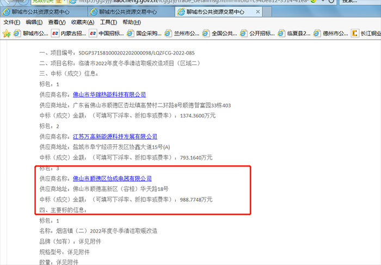Screen dimensions: 381x265
Task: Open the 德州市公... favorites bookmark
Action: pyautogui.click(x=331, y=33)
